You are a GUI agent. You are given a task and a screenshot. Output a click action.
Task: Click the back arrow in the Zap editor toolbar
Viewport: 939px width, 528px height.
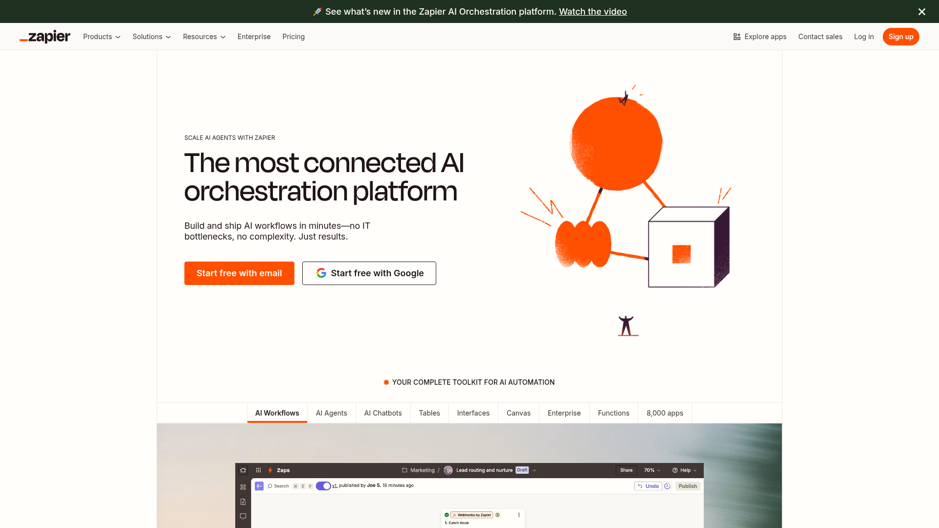point(259,486)
